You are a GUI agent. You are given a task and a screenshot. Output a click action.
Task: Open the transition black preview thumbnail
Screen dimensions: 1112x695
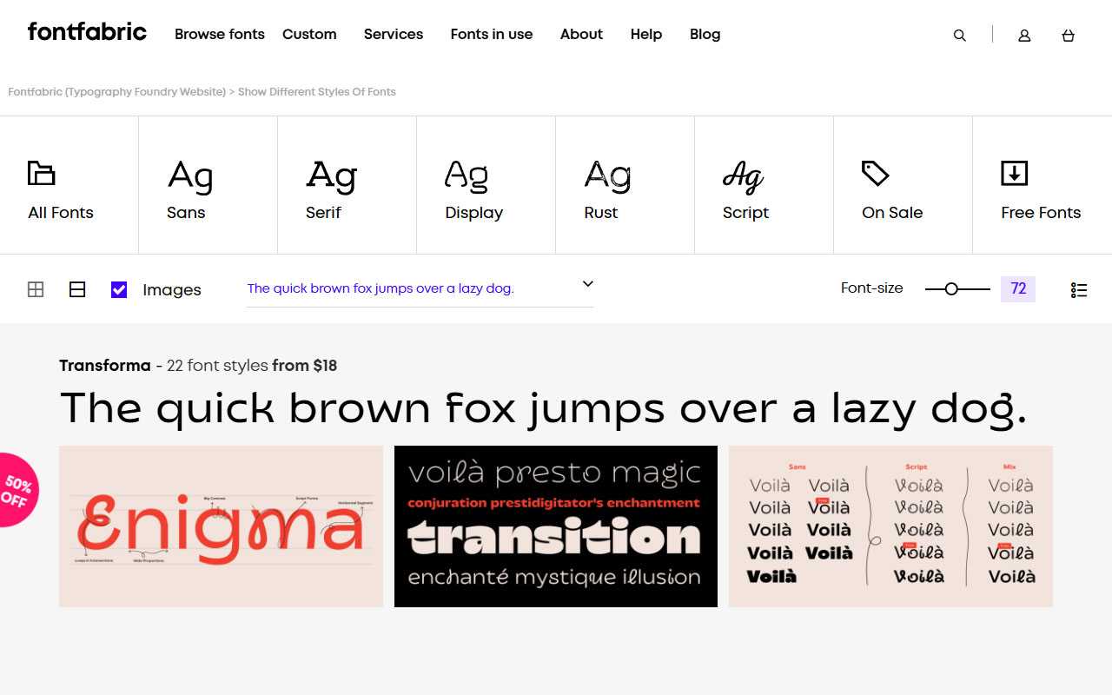(556, 526)
